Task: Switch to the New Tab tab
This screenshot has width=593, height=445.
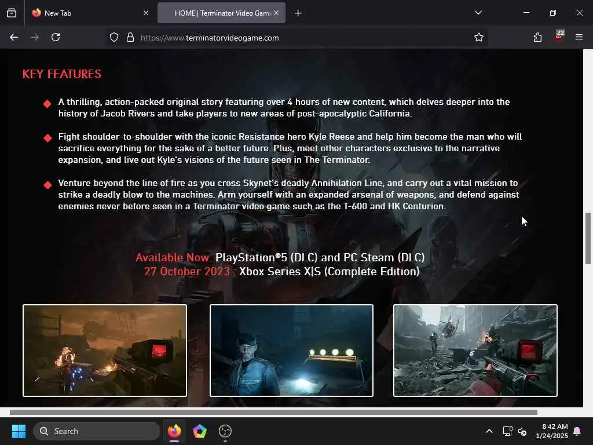Action: tap(90, 13)
